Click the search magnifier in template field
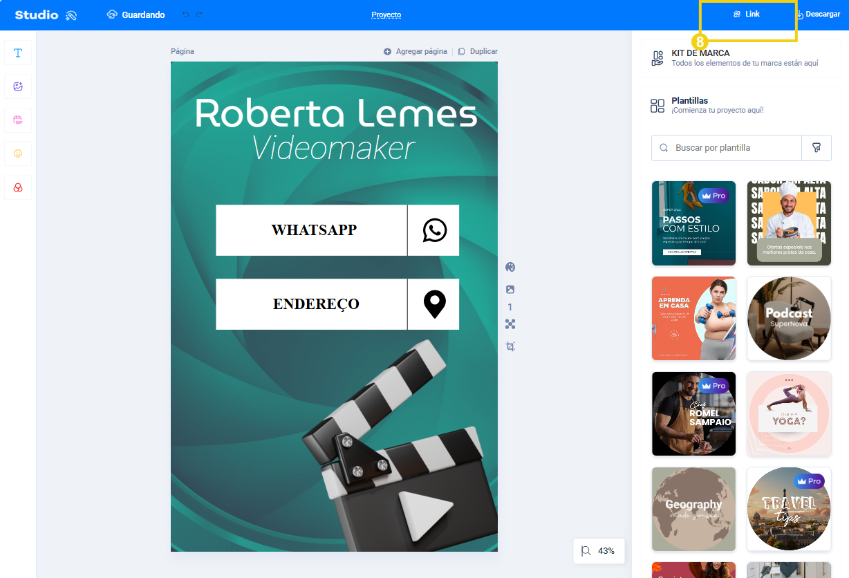The image size is (849, 578). (664, 148)
